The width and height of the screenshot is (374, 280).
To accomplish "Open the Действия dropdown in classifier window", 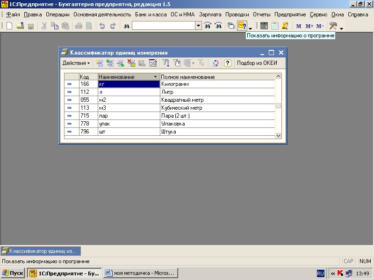I will pos(76,63).
